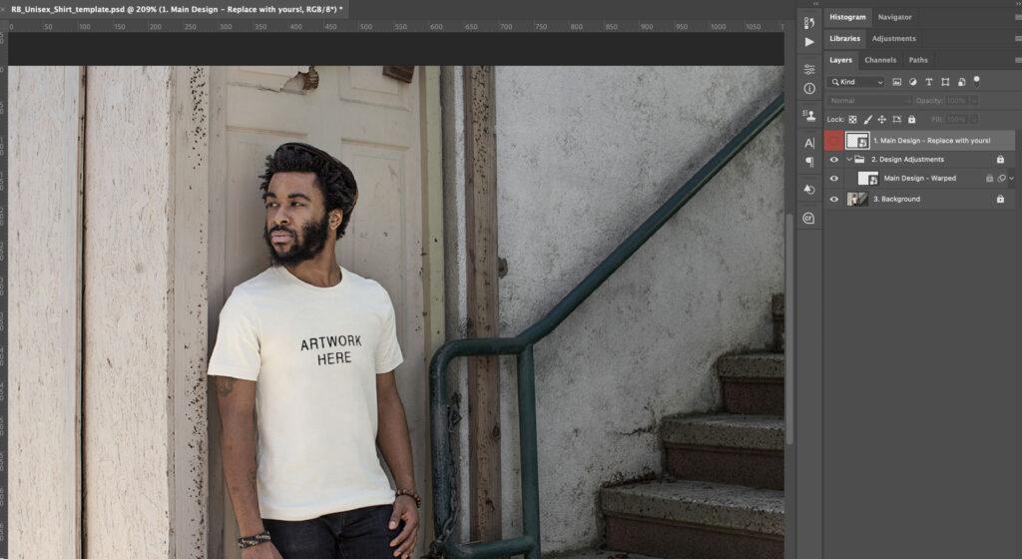Open the Adjustments panel tab
This screenshot has width=1022, height=559.
[x=893, y=39]
